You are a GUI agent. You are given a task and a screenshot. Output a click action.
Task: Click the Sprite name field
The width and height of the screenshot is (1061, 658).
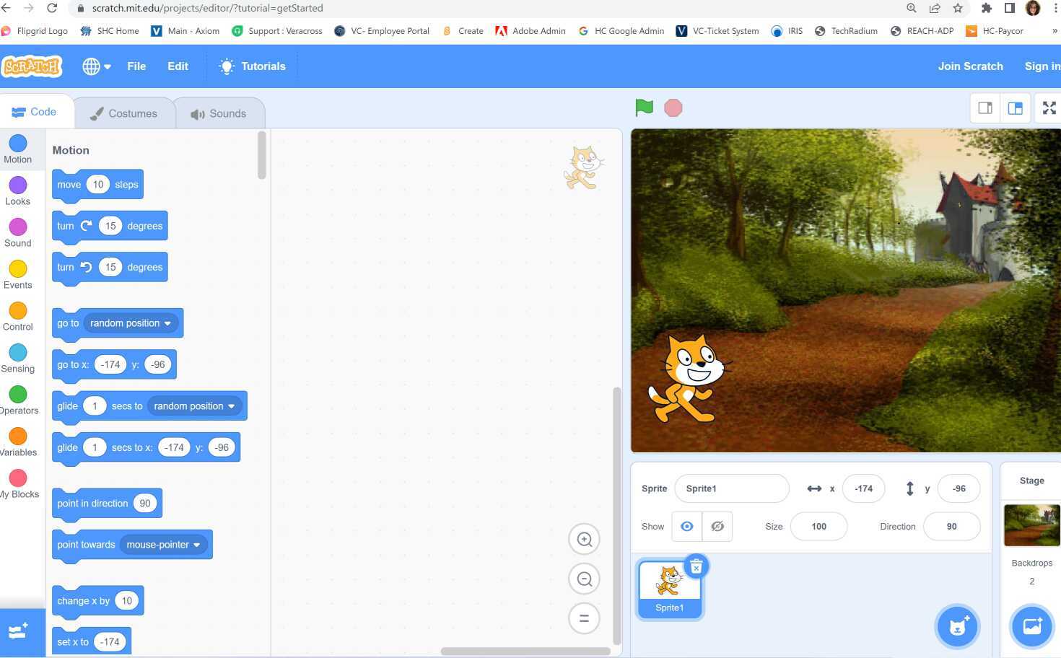[x=732, y=488]
